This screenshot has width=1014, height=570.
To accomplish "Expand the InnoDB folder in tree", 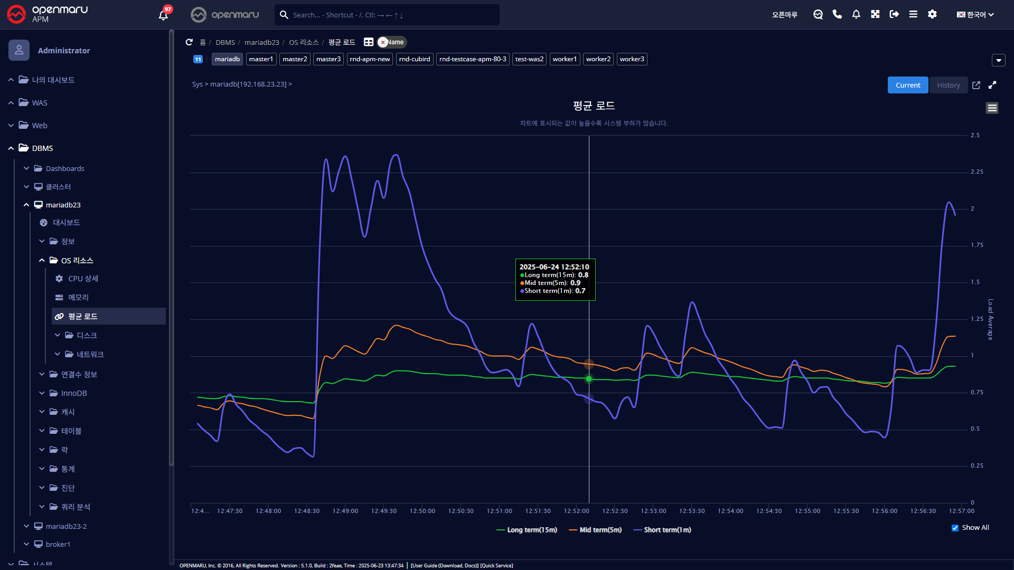I will click(73, 393).
